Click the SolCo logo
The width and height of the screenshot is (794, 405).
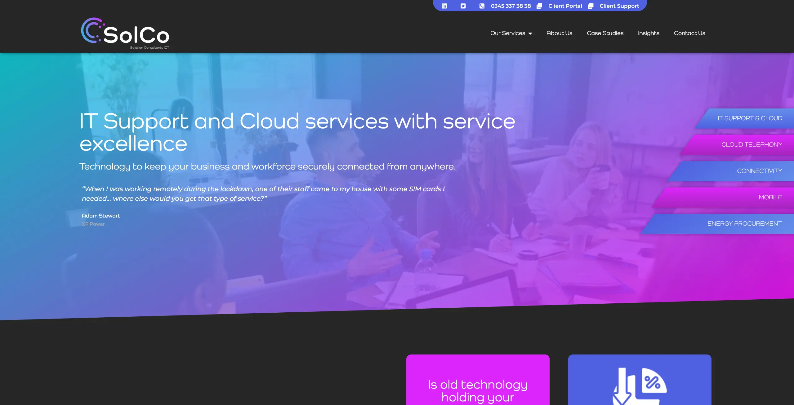(x=125, y=33)
